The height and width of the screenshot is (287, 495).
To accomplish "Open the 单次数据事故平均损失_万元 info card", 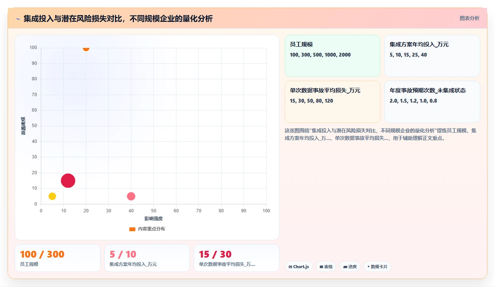I will pyautogui.click(x=332, y=102).
